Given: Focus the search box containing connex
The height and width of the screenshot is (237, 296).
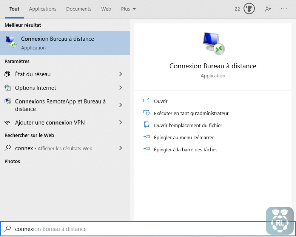Looking at the screenshot, I should (148, 229).
